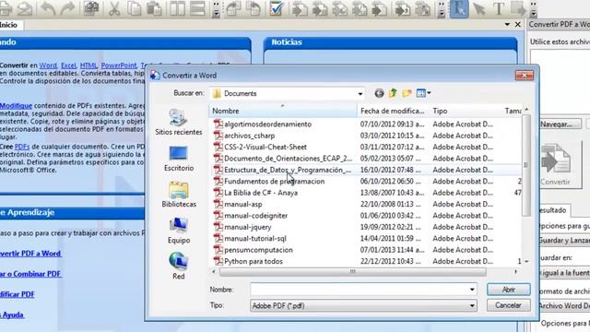
Task: Click the Redo arrow in toolbar
Action: coord(67,8)
